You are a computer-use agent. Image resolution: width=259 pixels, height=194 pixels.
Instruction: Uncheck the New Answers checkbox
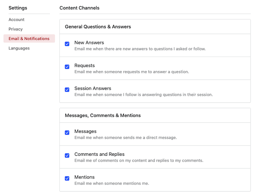67,44
